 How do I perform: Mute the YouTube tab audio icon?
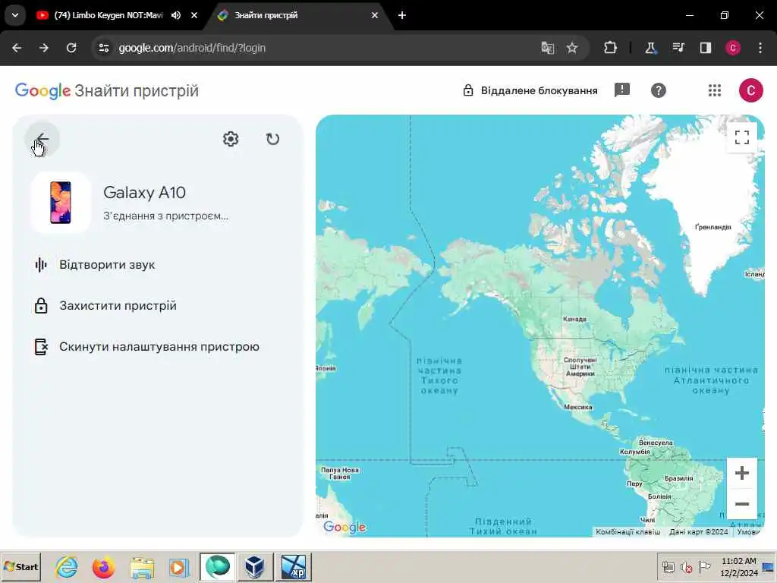click(x=176, y=15)
